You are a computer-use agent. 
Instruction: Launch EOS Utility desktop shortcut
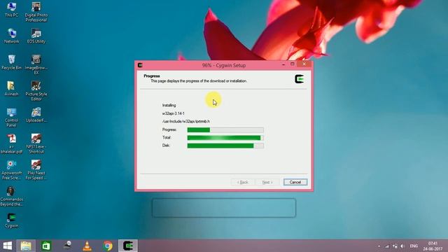[x=36, y=36]
